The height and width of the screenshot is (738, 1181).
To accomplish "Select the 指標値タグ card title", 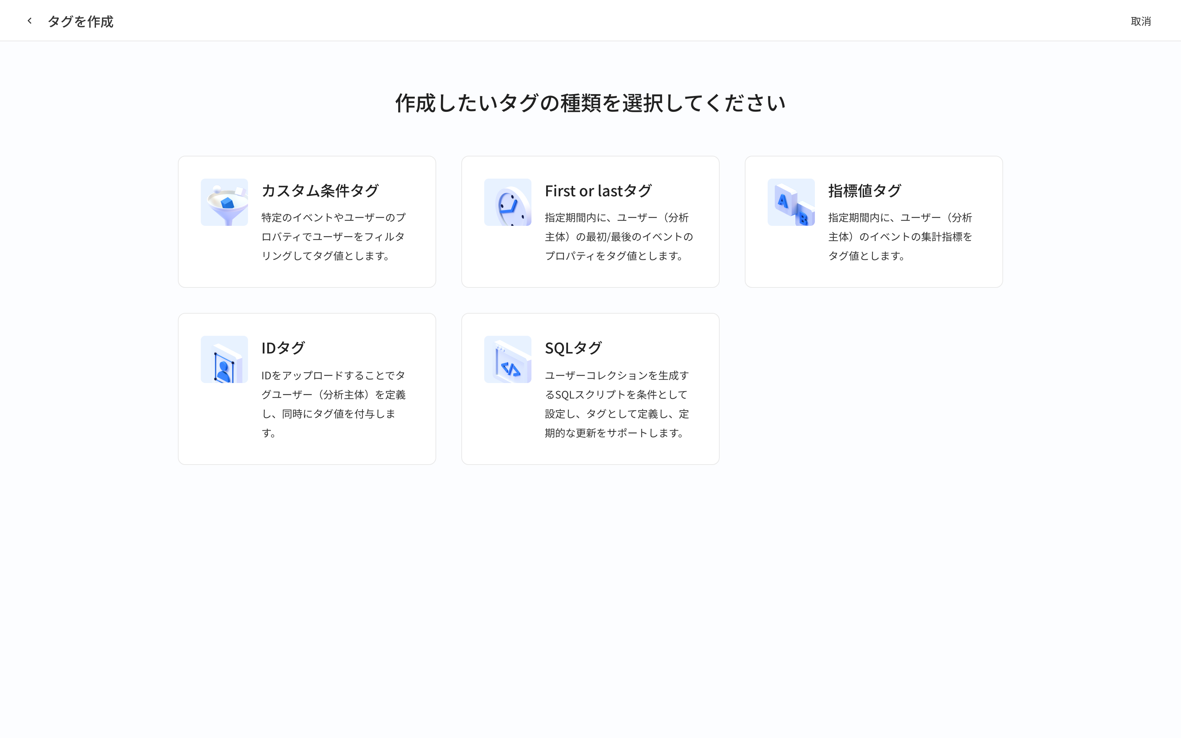I will click(865, 191).
